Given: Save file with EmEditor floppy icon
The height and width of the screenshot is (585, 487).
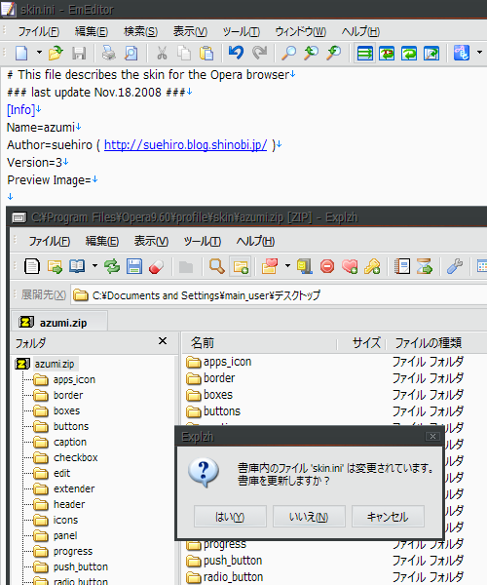Looking at the screenshot, I should 79,53.
